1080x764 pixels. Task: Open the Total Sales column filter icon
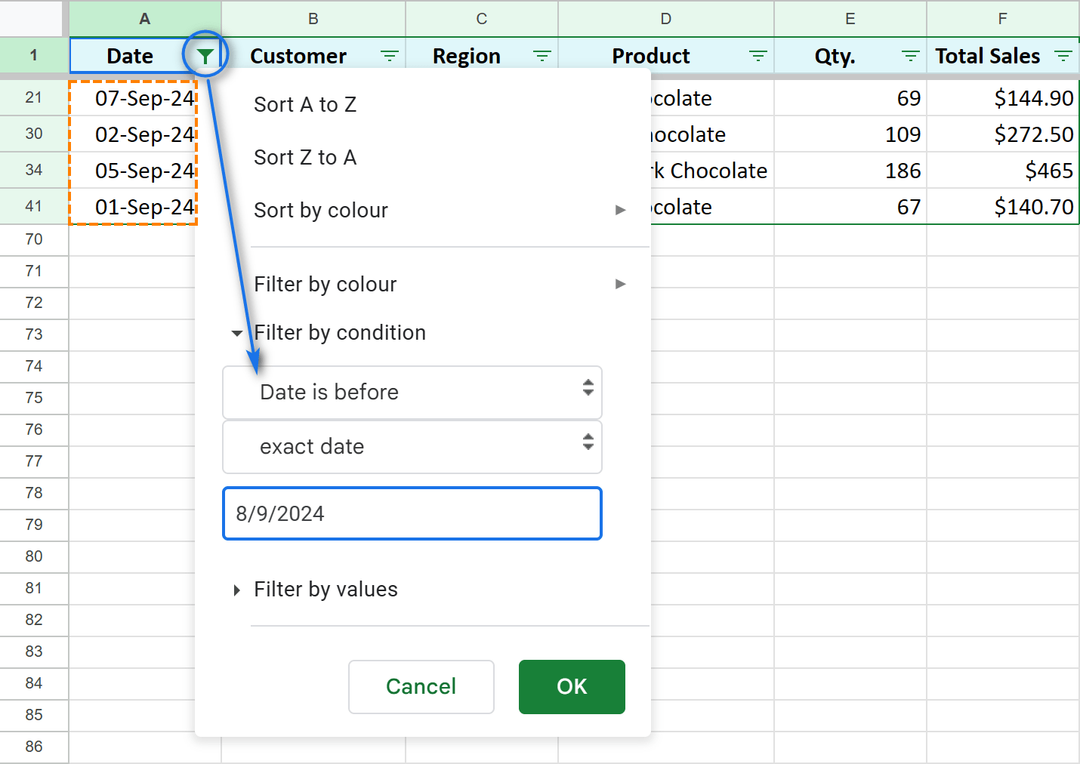pos(1063,56)
